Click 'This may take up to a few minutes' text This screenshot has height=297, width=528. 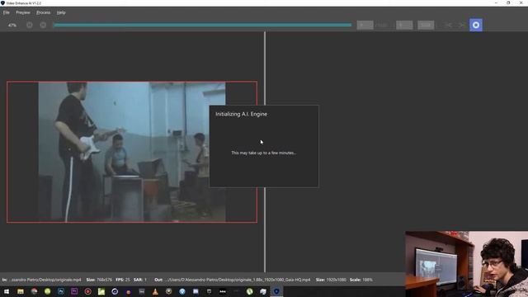point(264,153)
